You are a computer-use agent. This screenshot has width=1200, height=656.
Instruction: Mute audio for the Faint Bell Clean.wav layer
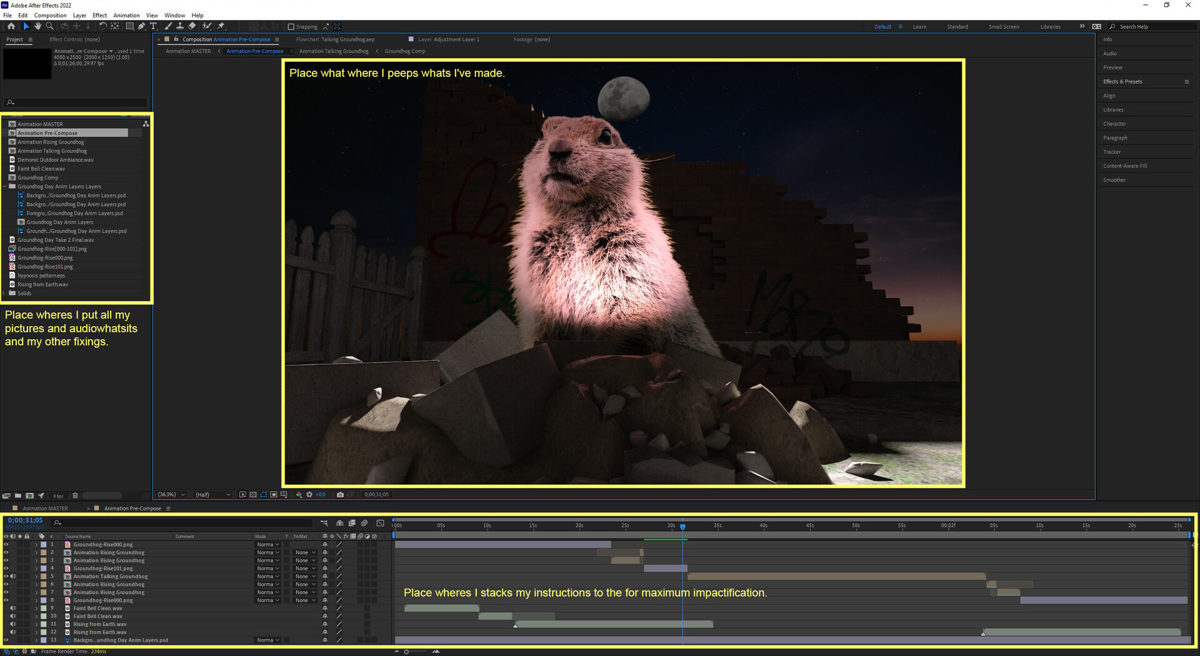(14, 608)
